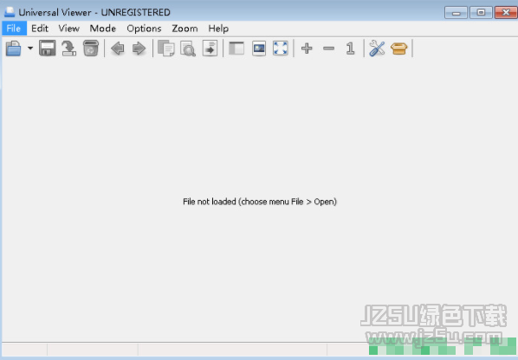
Task: Click the Save floppy disk icon
Action: coord(48,48)
